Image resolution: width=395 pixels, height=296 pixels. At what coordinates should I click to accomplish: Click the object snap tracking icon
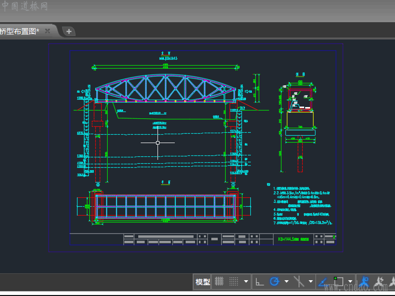tap(299, 282)
